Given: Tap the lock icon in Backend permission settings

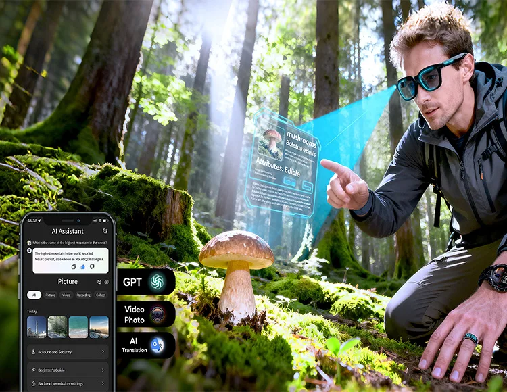Looking at the screenshot, I should [x=33, y=383].
